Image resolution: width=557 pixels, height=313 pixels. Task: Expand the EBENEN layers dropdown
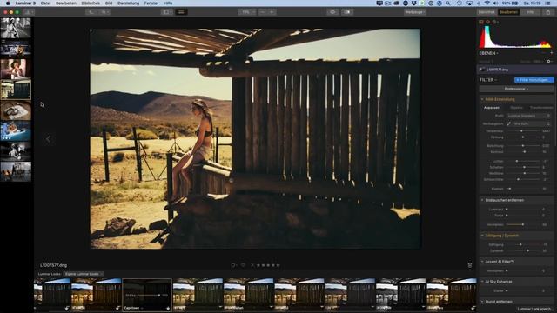489,53
